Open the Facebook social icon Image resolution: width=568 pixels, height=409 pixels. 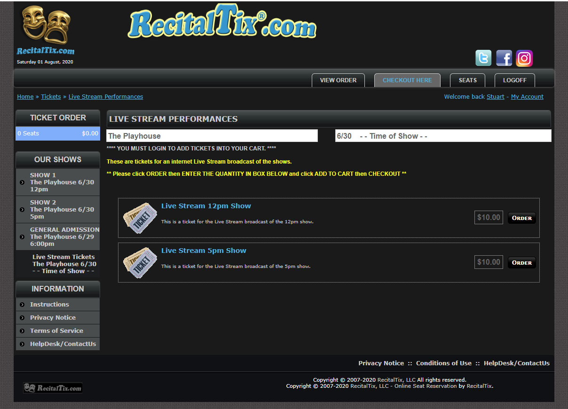(x=504, y=58)
